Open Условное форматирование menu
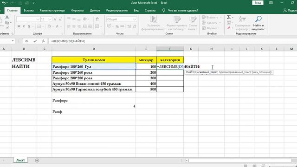Viewport: 297px width, 167px height. click(153, 23)
